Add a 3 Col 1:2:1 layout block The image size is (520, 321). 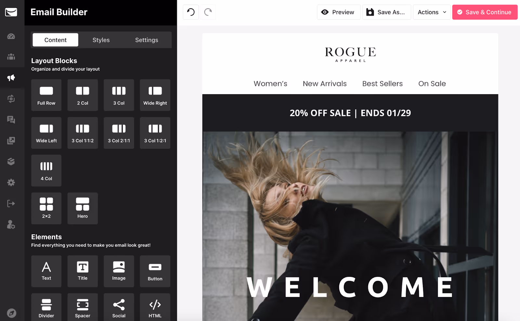(x=155, y=133)
